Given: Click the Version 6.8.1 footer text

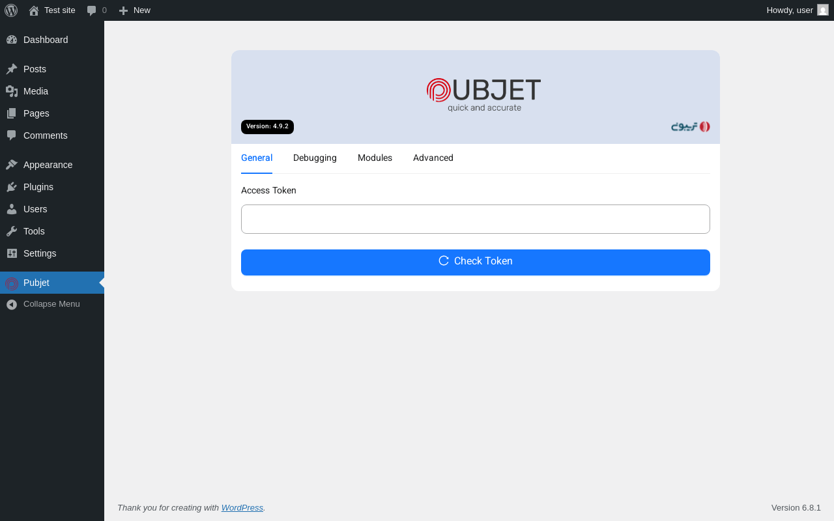Looking at the screenshot, I should point(796,507).
